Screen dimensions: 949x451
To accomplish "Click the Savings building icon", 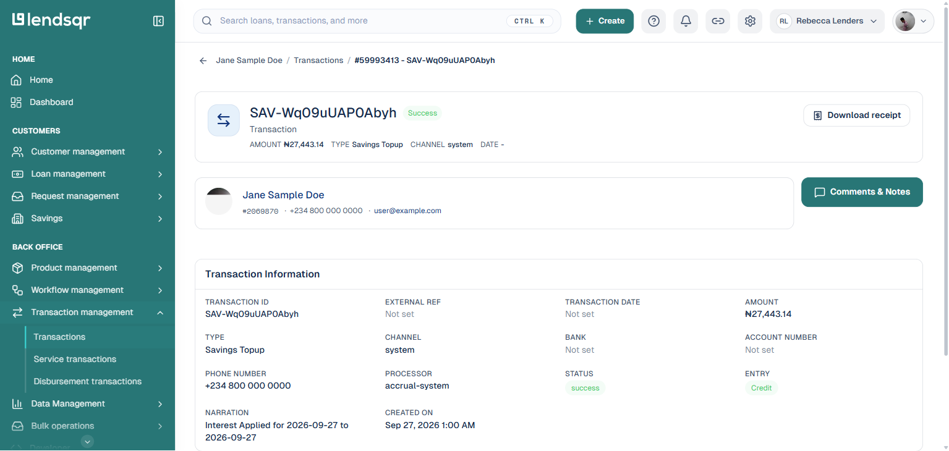I will 18,218.
